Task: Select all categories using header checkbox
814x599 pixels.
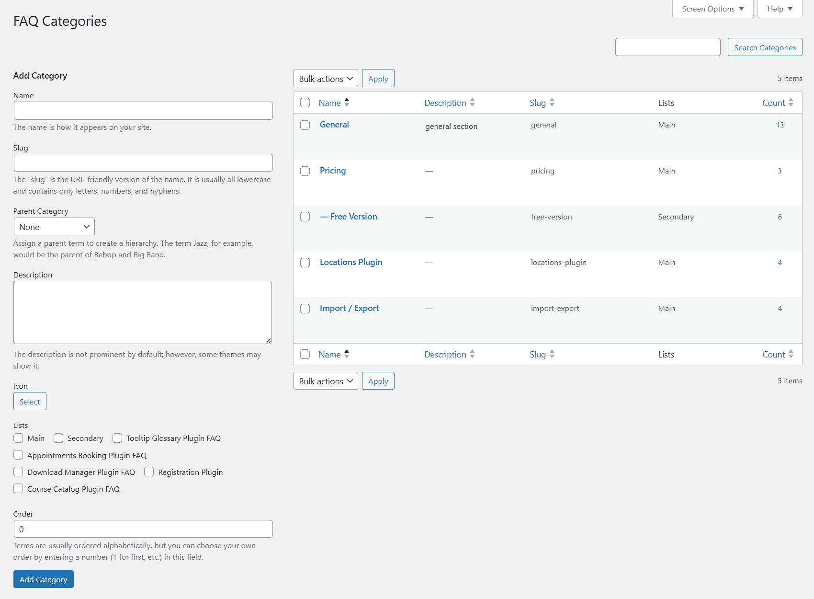Action: coord(305,103)
